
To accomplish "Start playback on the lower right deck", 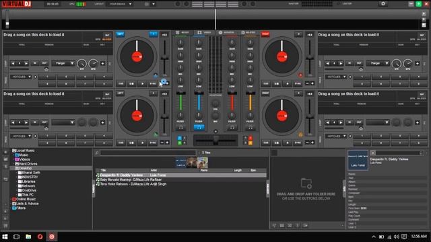I will click(x=288, y=143).
